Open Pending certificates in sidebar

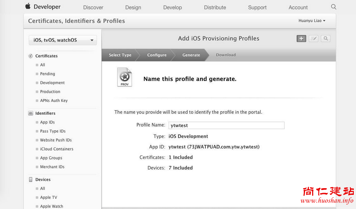point(47,74)
